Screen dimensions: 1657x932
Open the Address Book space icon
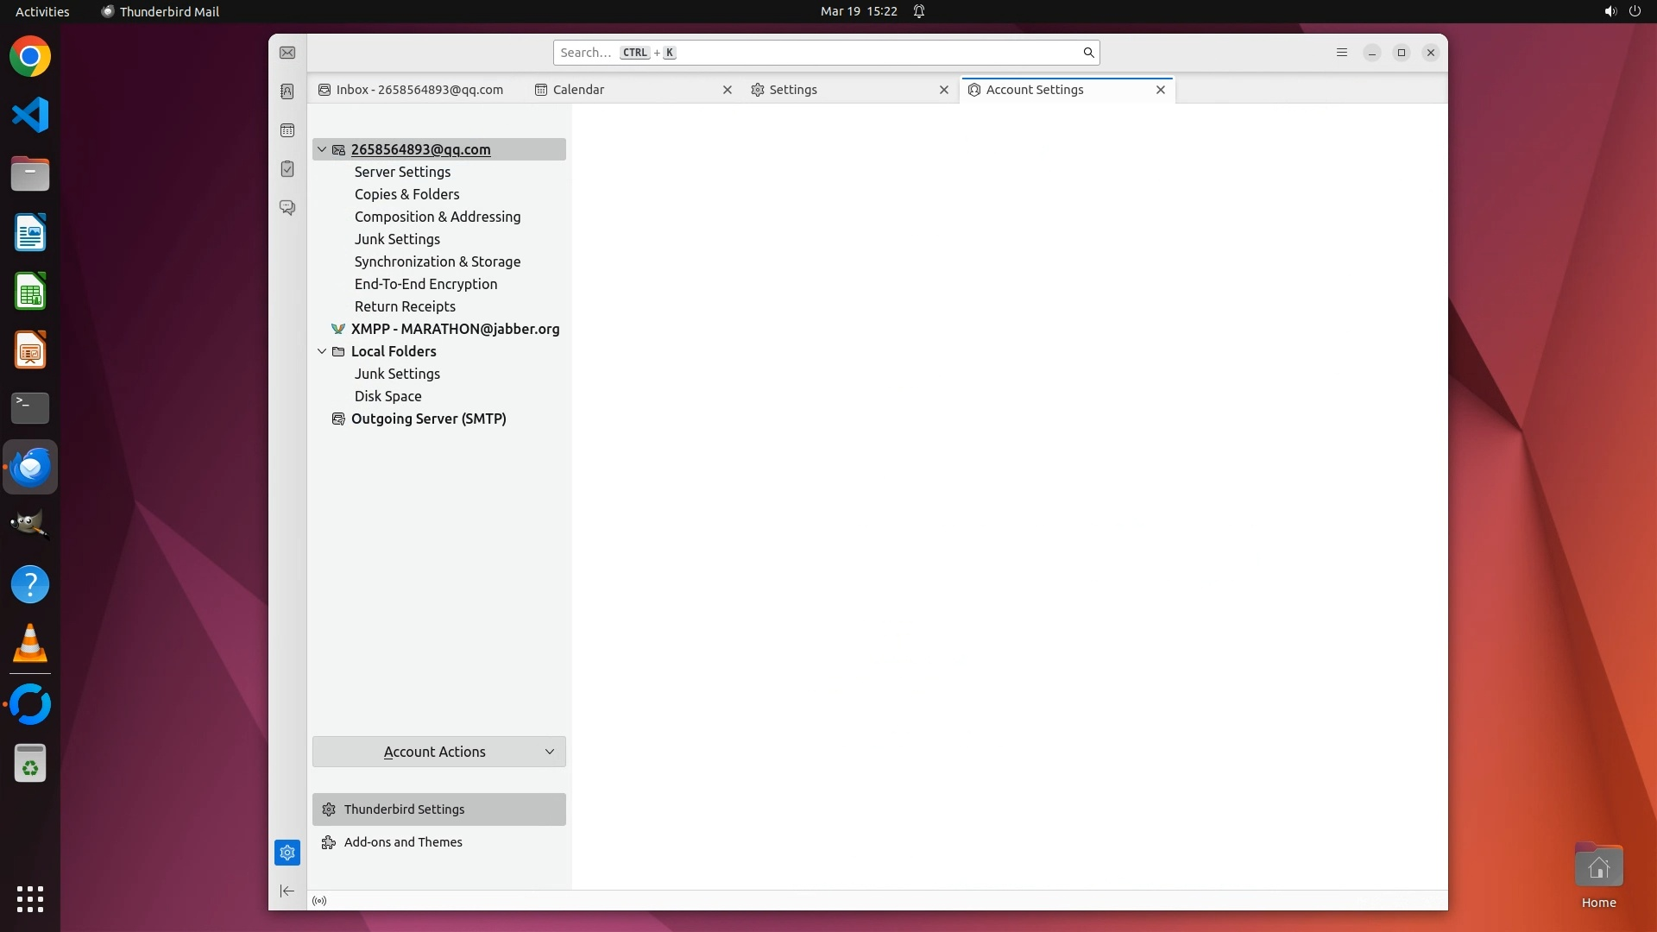287,91
